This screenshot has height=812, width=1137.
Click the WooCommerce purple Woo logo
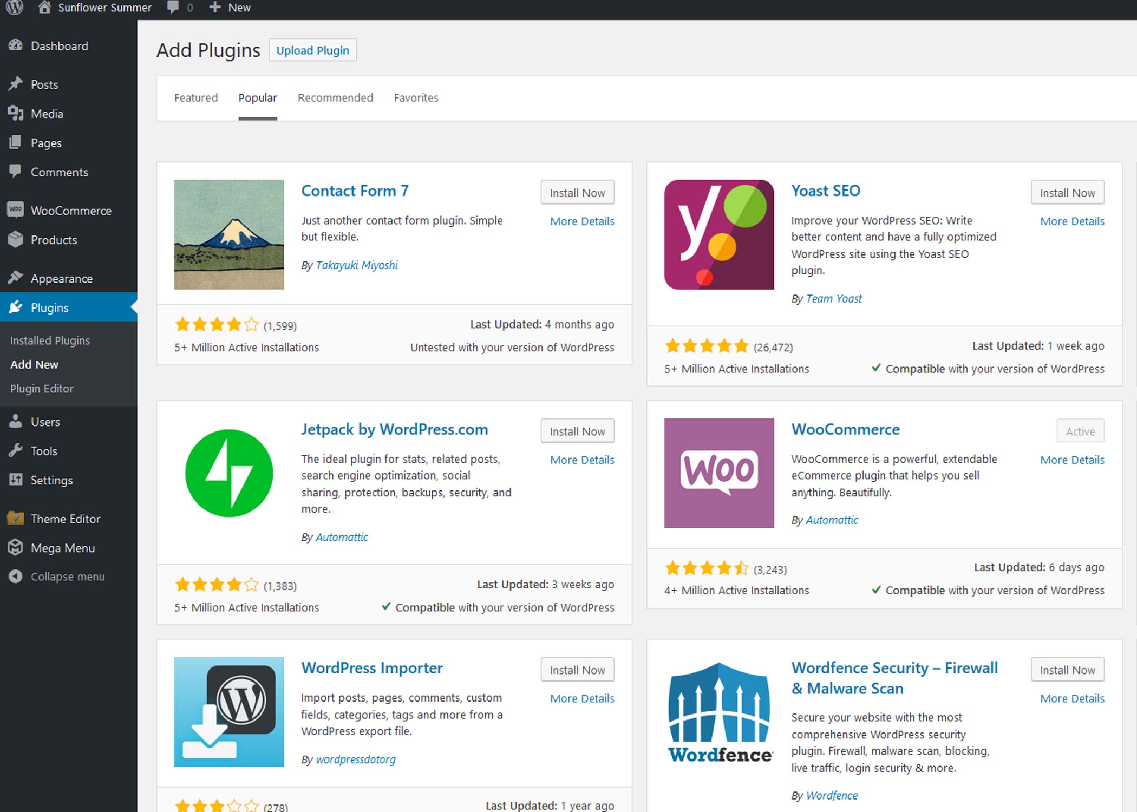click(719, 473)
